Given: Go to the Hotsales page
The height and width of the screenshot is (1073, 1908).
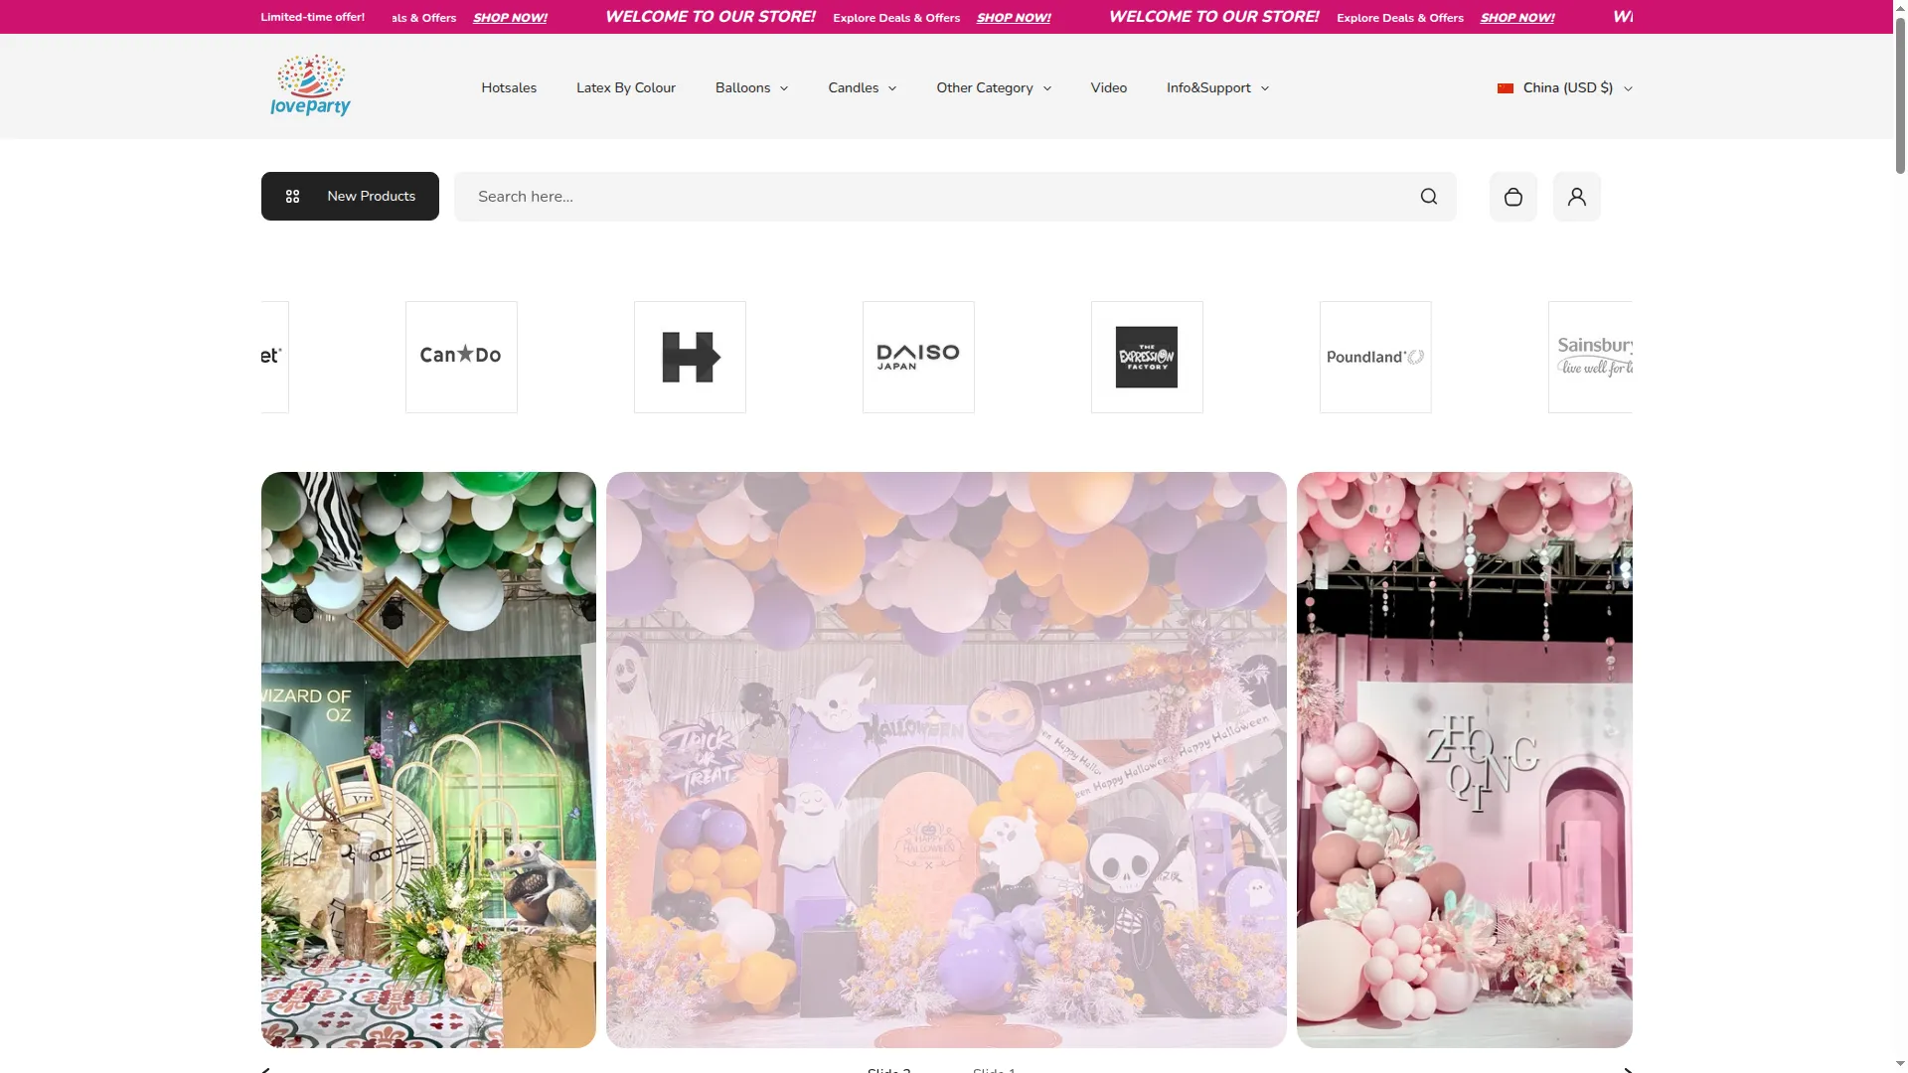Looking at the screenshot, I should point(509,88).
